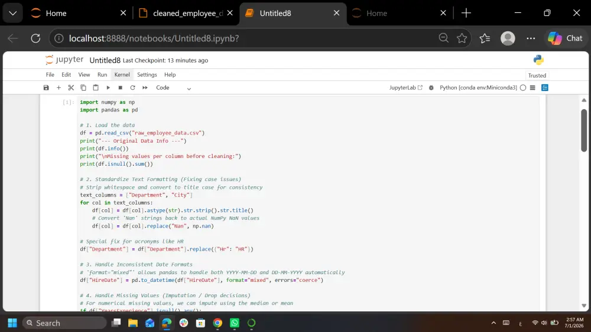The width and height of the screenshot is (591, 332).
Task: Add this page to favorites star
Action: 462,38
